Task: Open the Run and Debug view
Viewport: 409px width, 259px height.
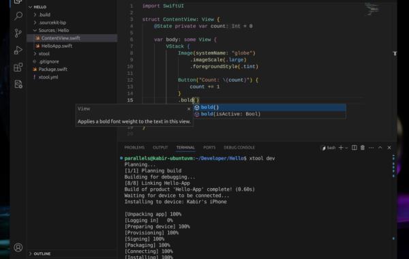Action: click(18, 50)
